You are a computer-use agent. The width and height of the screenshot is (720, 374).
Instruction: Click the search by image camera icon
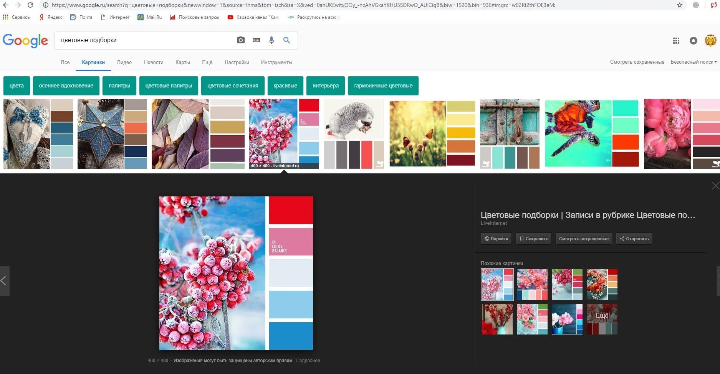(241, 40)
